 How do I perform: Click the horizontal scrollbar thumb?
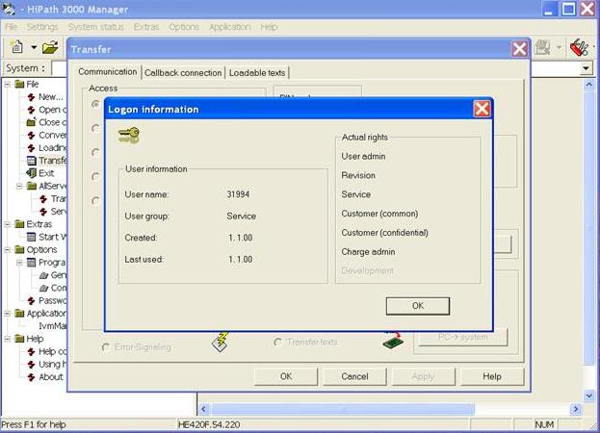coord(343,409)
